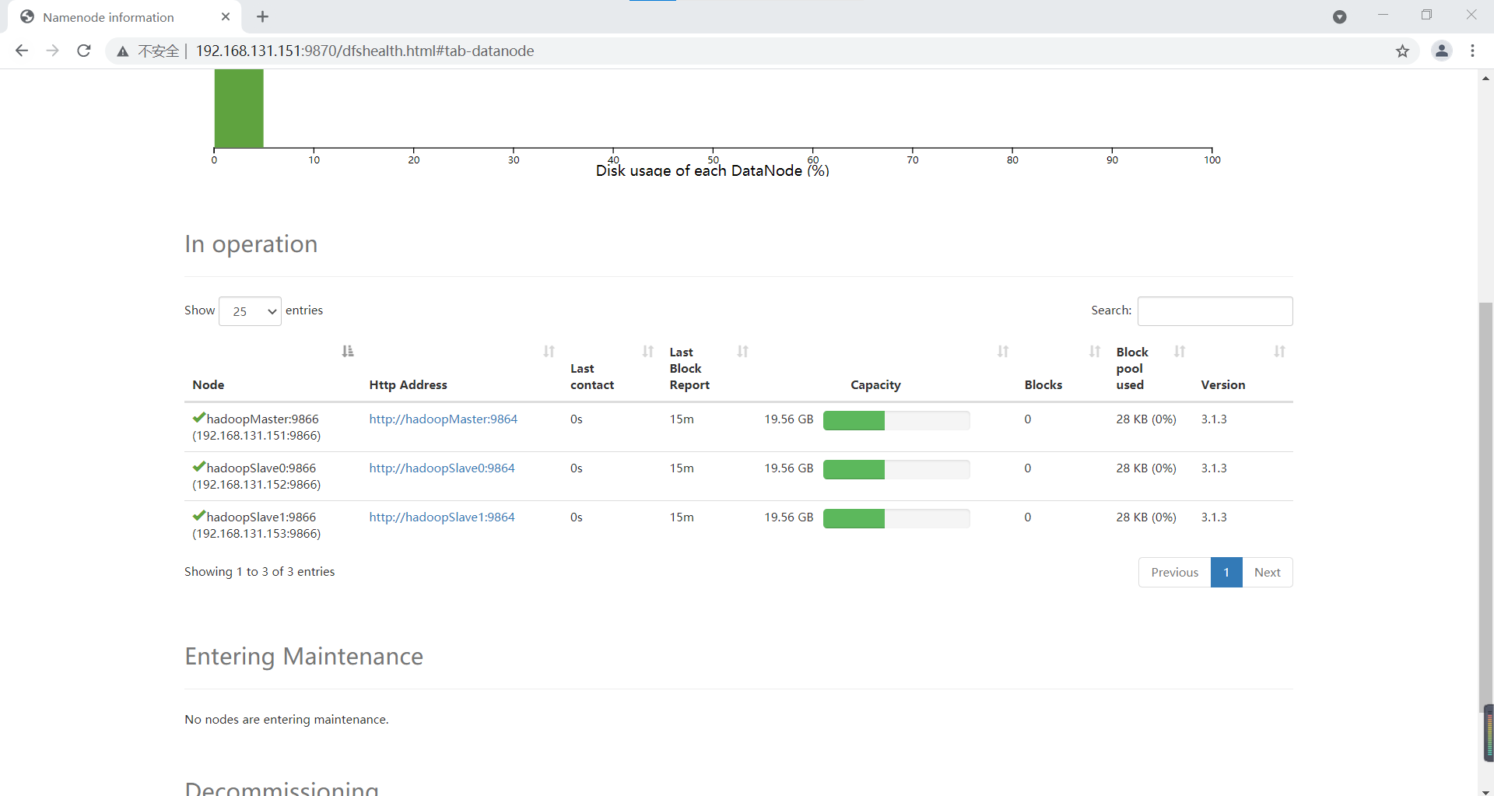Click the address bar URL

coord(365,51)
